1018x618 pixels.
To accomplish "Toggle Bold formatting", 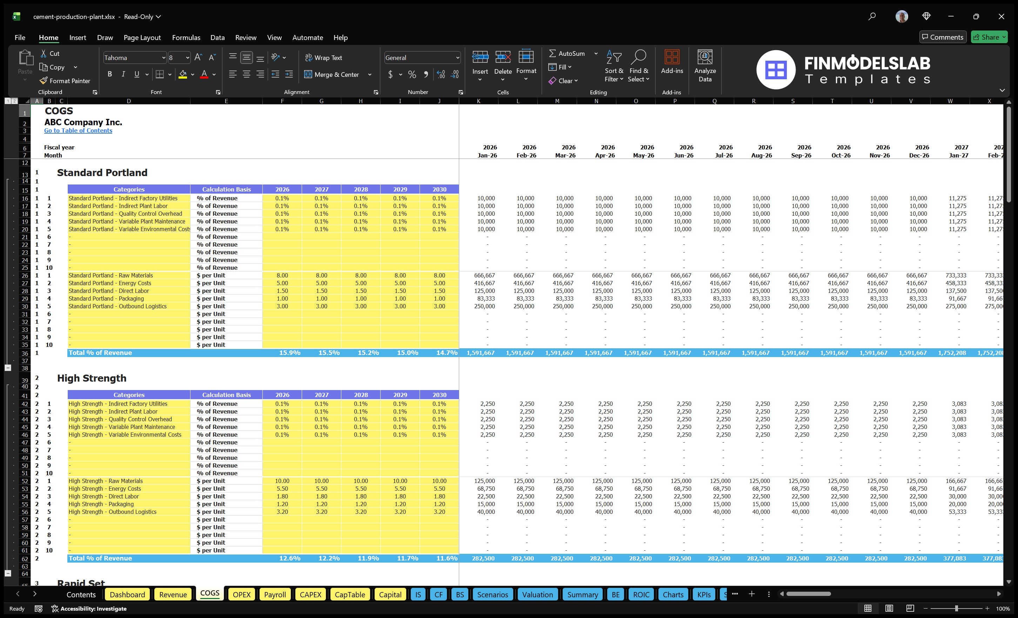I will 109,74.
